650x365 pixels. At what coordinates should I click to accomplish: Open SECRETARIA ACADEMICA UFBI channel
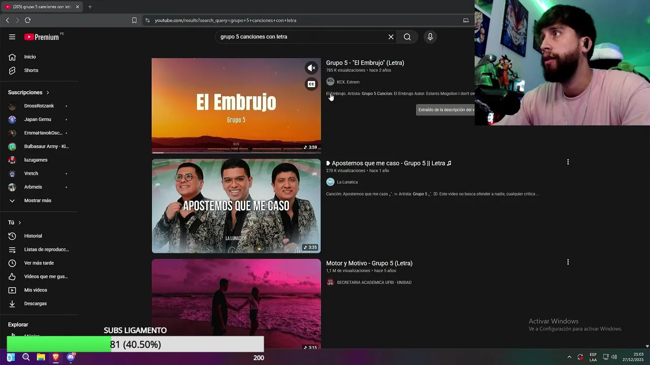(374, 282)
